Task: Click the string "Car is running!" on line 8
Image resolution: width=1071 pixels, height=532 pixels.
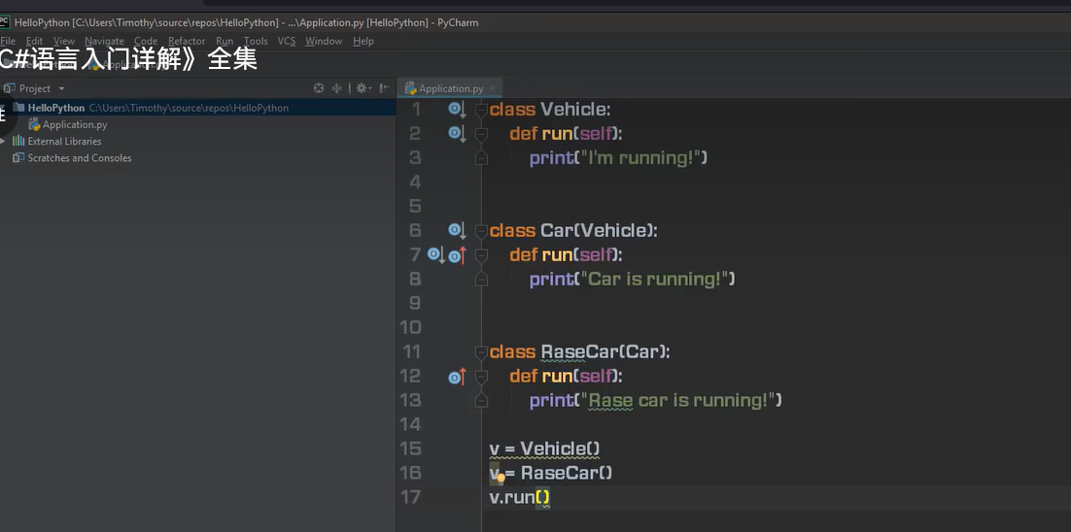Action: (657, 279)
